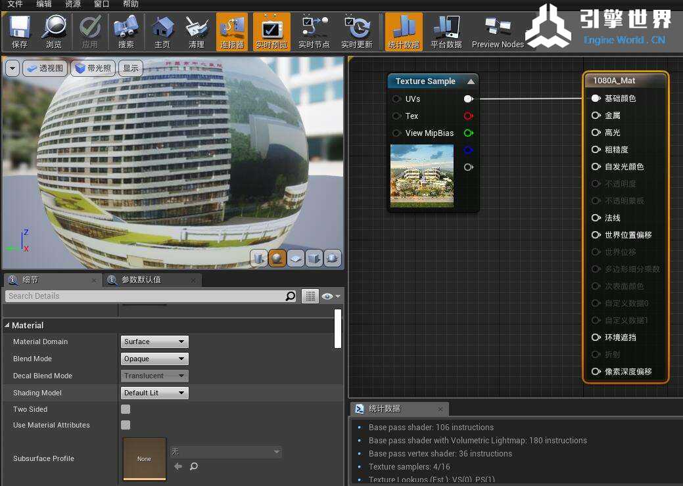The image size is (683, 486).
Task: Enable the Use Material Attributes checkbox
Action: click(x=126, y=425)
